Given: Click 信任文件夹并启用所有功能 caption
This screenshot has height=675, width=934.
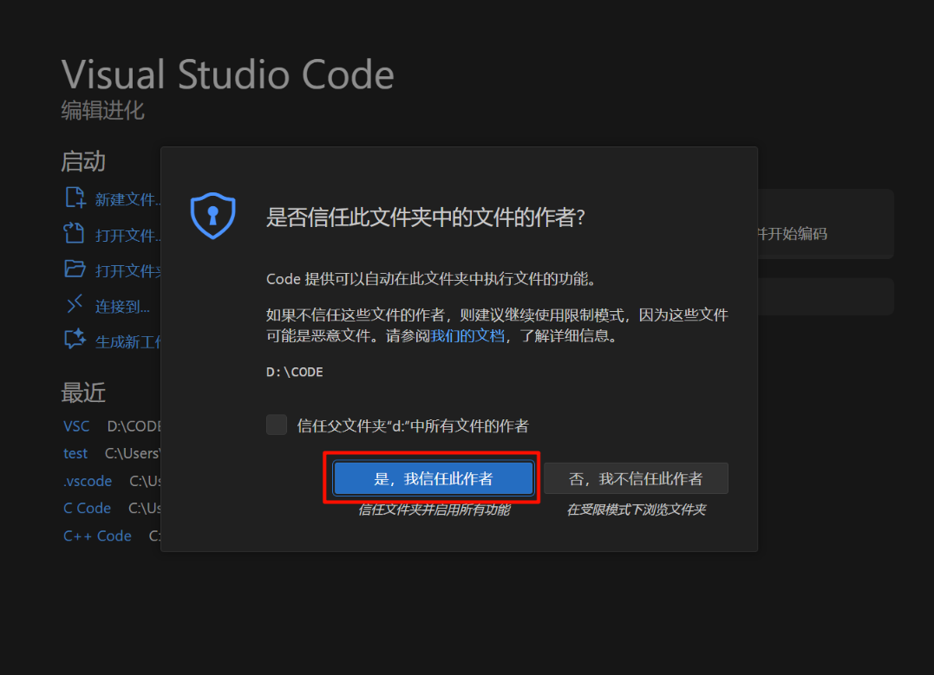Looking at the screenshot, I should tap(434, 509).
